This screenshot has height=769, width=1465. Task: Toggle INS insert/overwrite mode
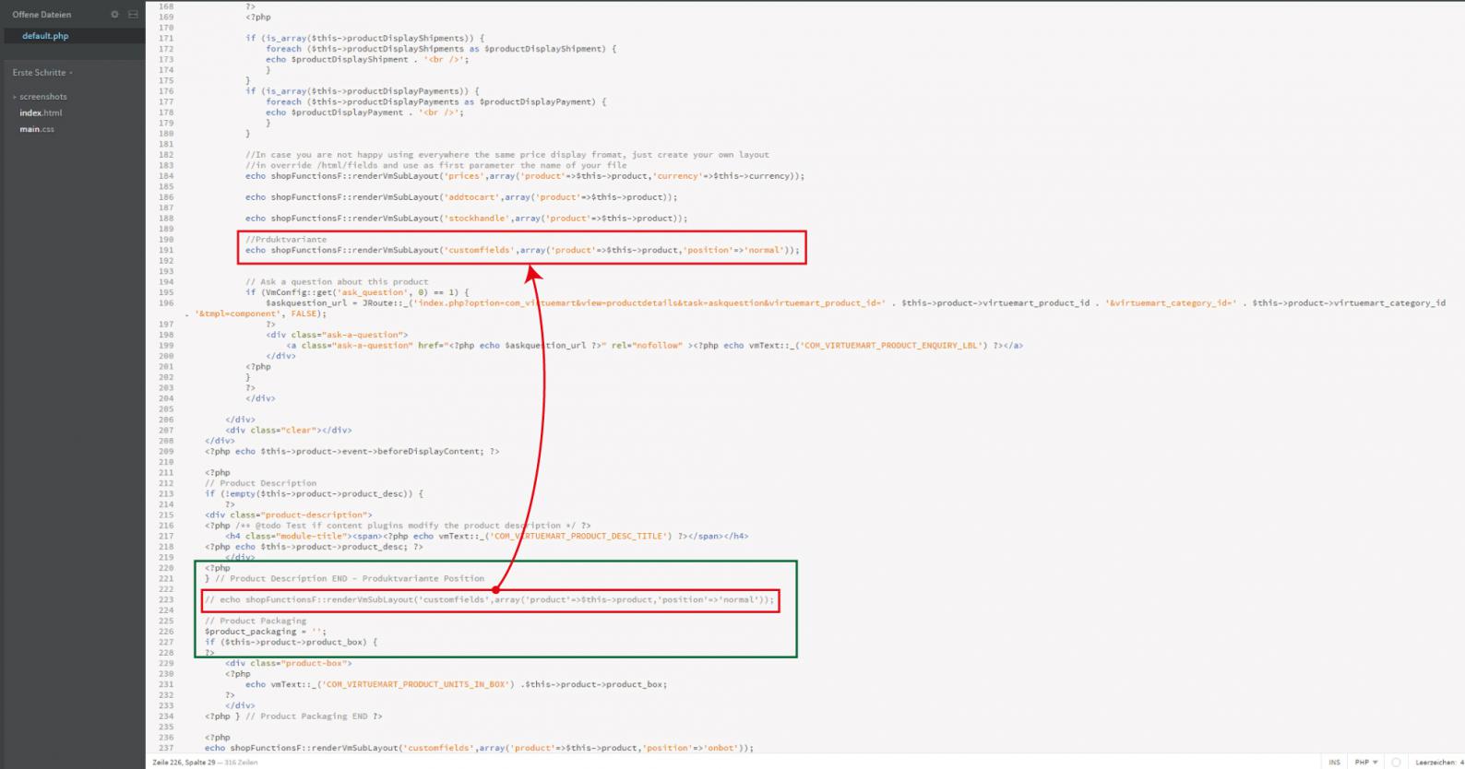coord(1334,763)
